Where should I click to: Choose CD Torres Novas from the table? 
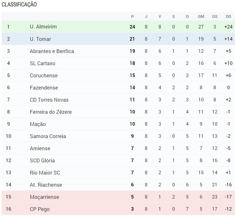pyautogui.click(x=49, y=100)
